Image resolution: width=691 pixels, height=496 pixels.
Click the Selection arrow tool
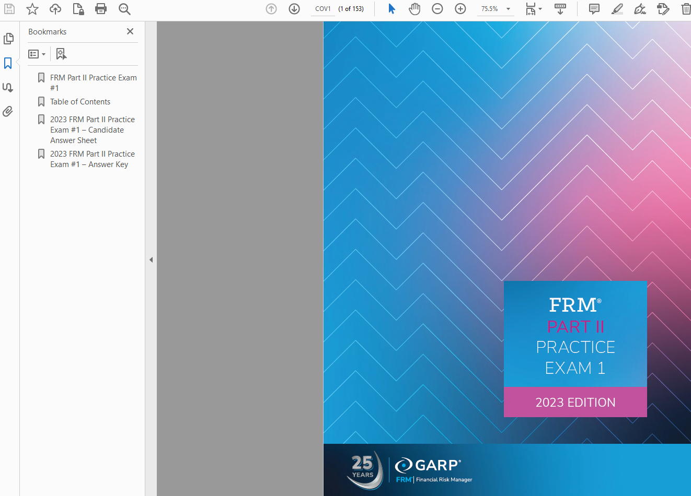(391, 9)
